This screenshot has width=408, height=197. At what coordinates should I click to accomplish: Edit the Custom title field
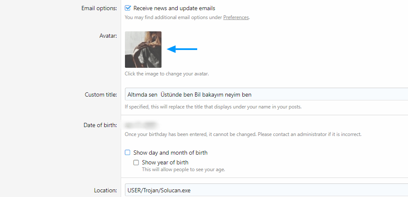click(x=266, y=94)
